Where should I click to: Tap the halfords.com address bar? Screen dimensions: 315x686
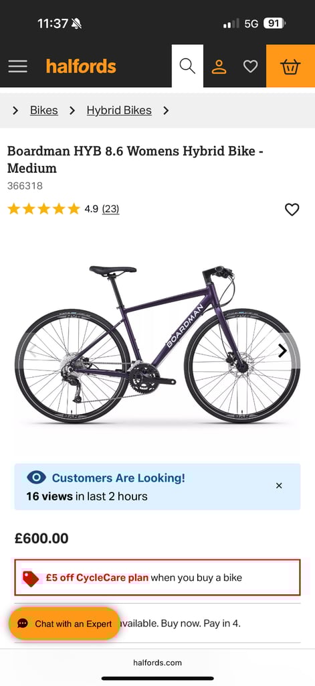coord(157,663)
